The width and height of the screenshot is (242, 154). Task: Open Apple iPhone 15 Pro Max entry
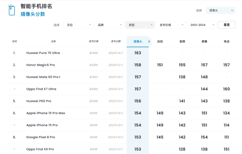click(46, 113)
